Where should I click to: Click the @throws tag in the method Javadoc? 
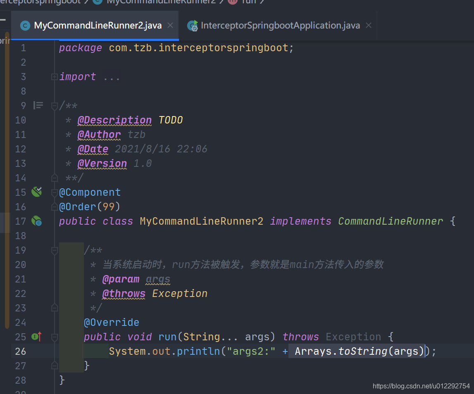point(124,294)
